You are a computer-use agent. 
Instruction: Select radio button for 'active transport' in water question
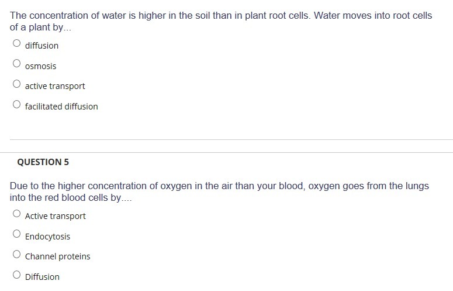(x=17, y=84)
